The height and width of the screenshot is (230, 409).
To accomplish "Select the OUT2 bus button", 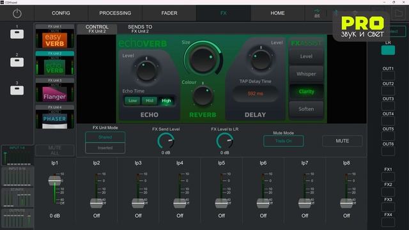I will point(388,91).
